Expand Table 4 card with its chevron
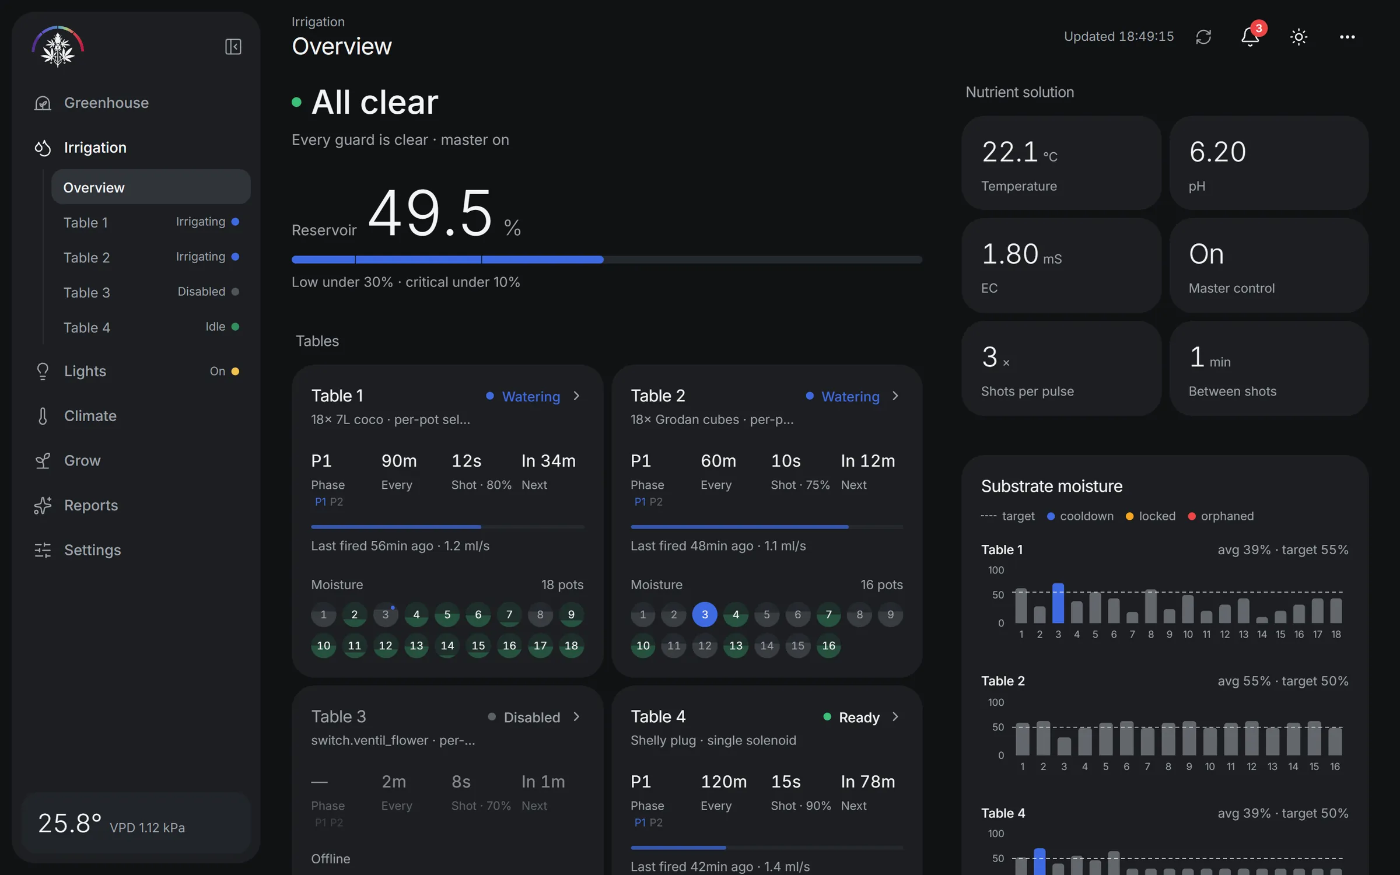 895,717
